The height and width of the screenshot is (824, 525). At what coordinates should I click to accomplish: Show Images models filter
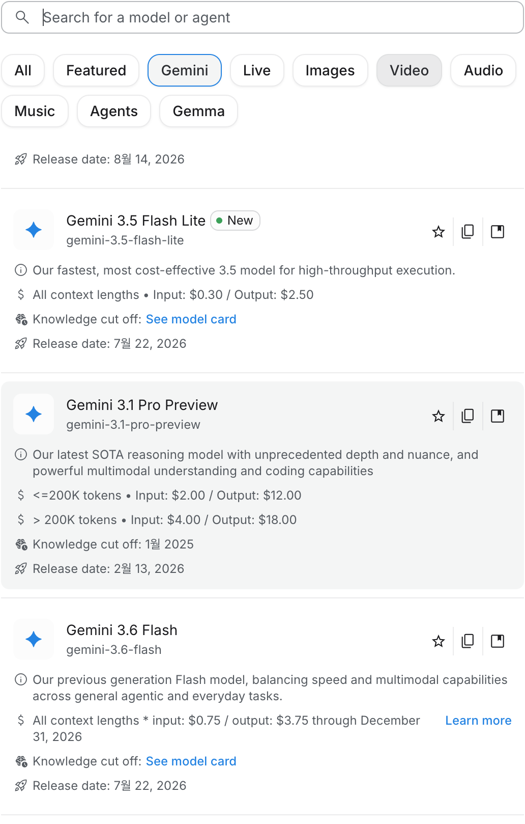pos(330,70)
